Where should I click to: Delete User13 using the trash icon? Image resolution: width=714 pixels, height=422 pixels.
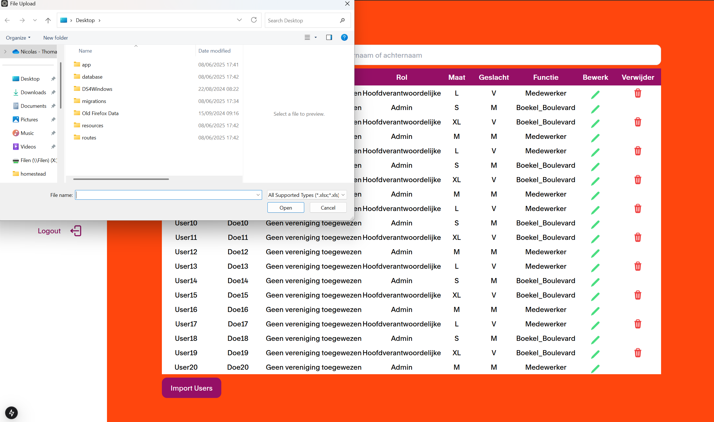[638, 266]
